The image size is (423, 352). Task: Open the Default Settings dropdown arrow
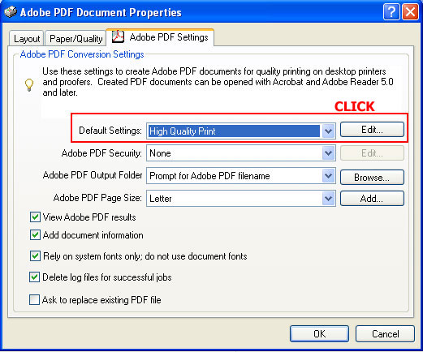(328, 131)
